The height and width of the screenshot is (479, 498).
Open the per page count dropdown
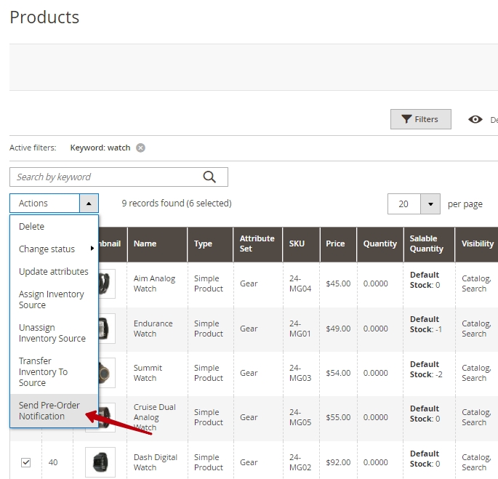tap(430, 204)
